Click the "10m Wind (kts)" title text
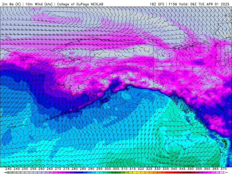The width and height of the screenshot is (232, 174). pos(39,4)
